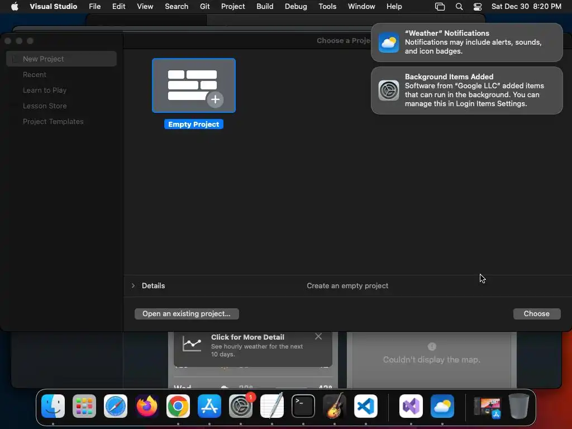The height and width of the screenshot is (429, 572).
Task: Click the Weather icon in notification
Action: [389, 42]
